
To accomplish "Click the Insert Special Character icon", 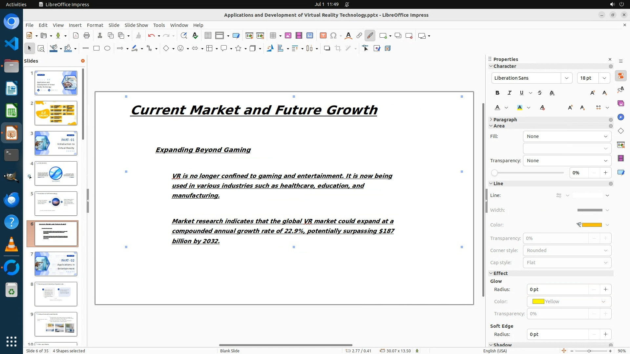I will (333, 36).
